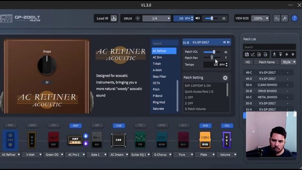302x170 pixels.
Task: Go to next patch arrow
Action: (228, 42)
